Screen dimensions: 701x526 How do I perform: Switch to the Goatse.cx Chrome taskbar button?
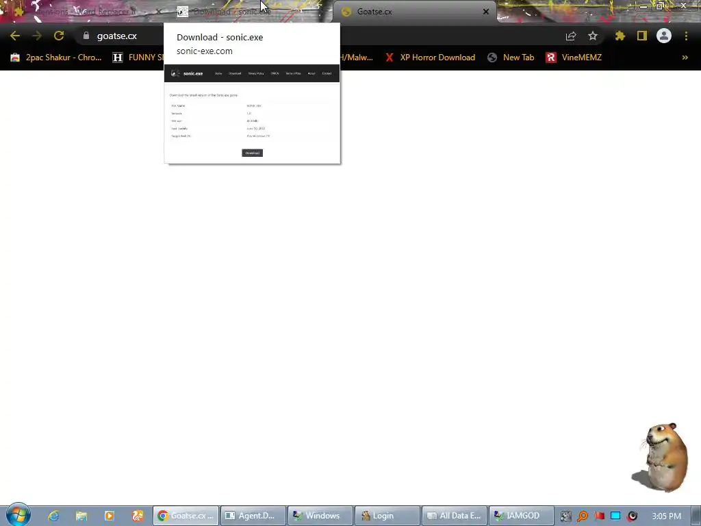click(186, 516)
